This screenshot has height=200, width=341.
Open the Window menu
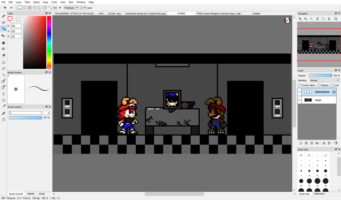pos(81,2)
